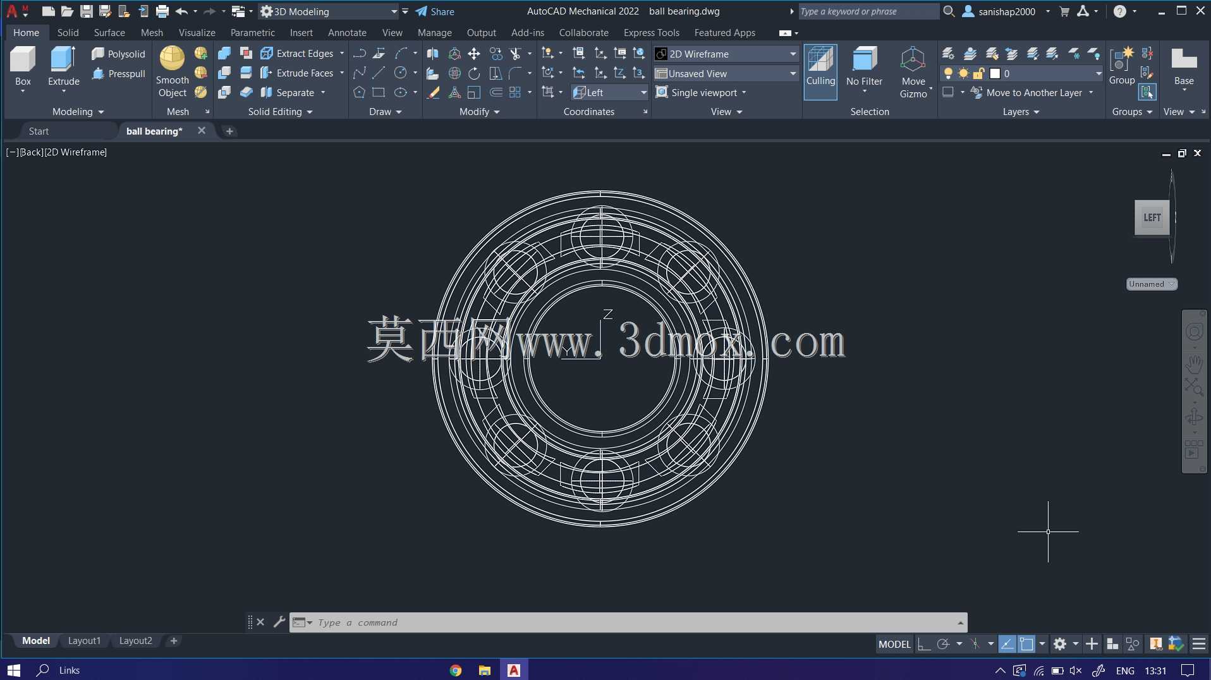Viewport: 1211px width, 680px height.
Task: Toggle layer 0 freeze sun icon
Action: point(963,73)
